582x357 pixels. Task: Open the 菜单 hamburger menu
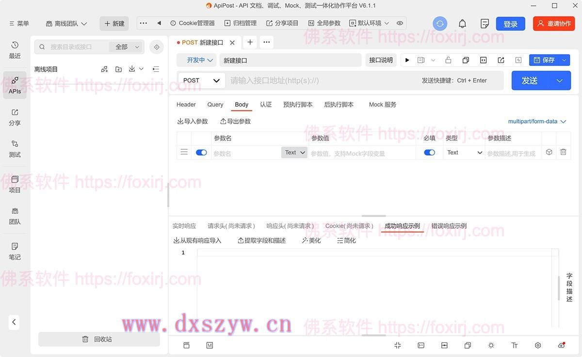coord(19,24)
